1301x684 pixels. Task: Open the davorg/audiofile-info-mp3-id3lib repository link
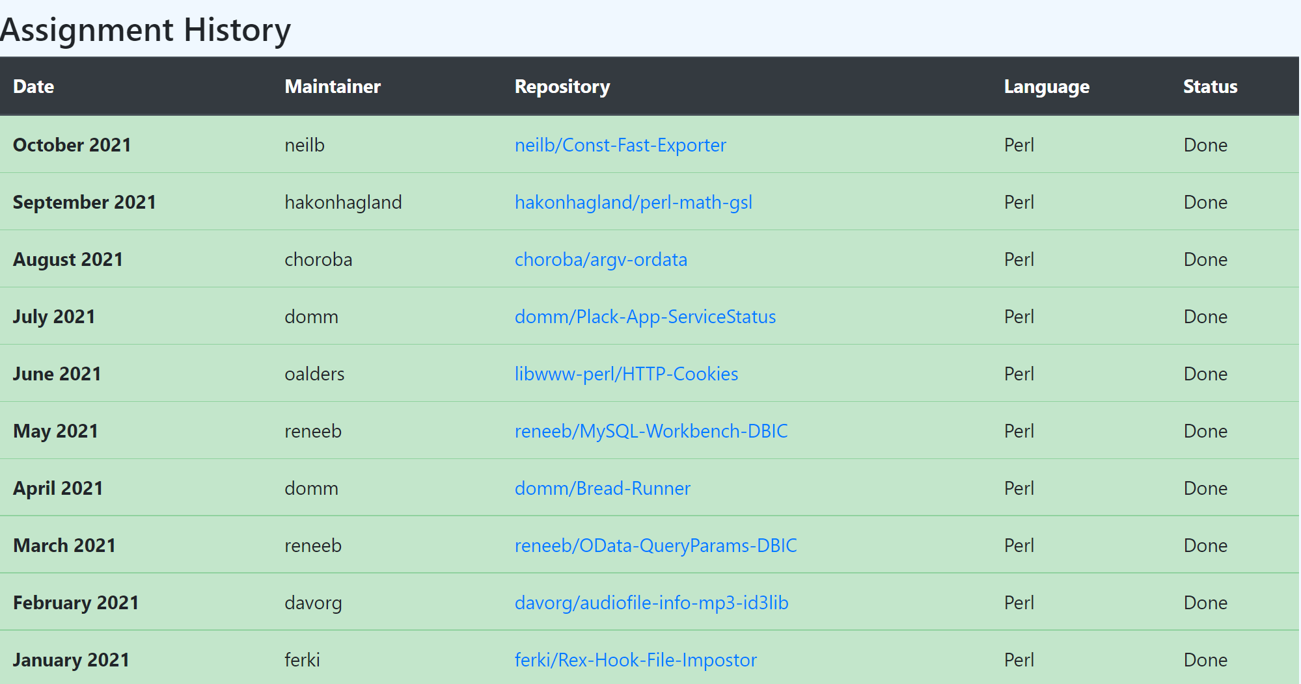[651, 603]
